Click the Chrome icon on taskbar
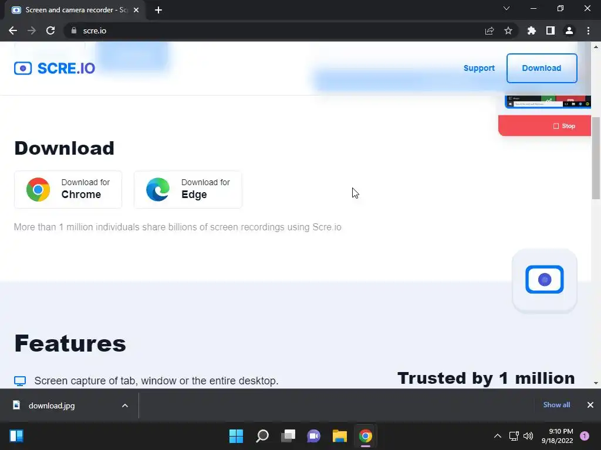This screenshot has height=450, width=601. (x=366, y=436)
